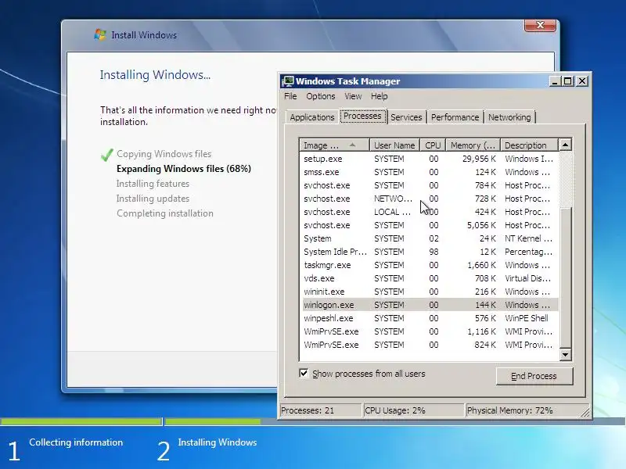Select WmiPrvSE.exe using 1,116 K memory
The height and width of the screenshot is (469, 626).
(429, 331)
